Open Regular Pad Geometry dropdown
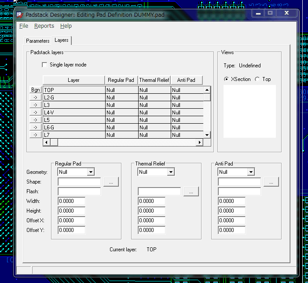308x283 pixels. 91,172
